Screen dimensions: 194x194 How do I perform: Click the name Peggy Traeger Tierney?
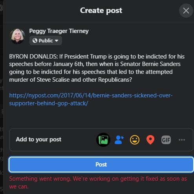click(59, 31)
